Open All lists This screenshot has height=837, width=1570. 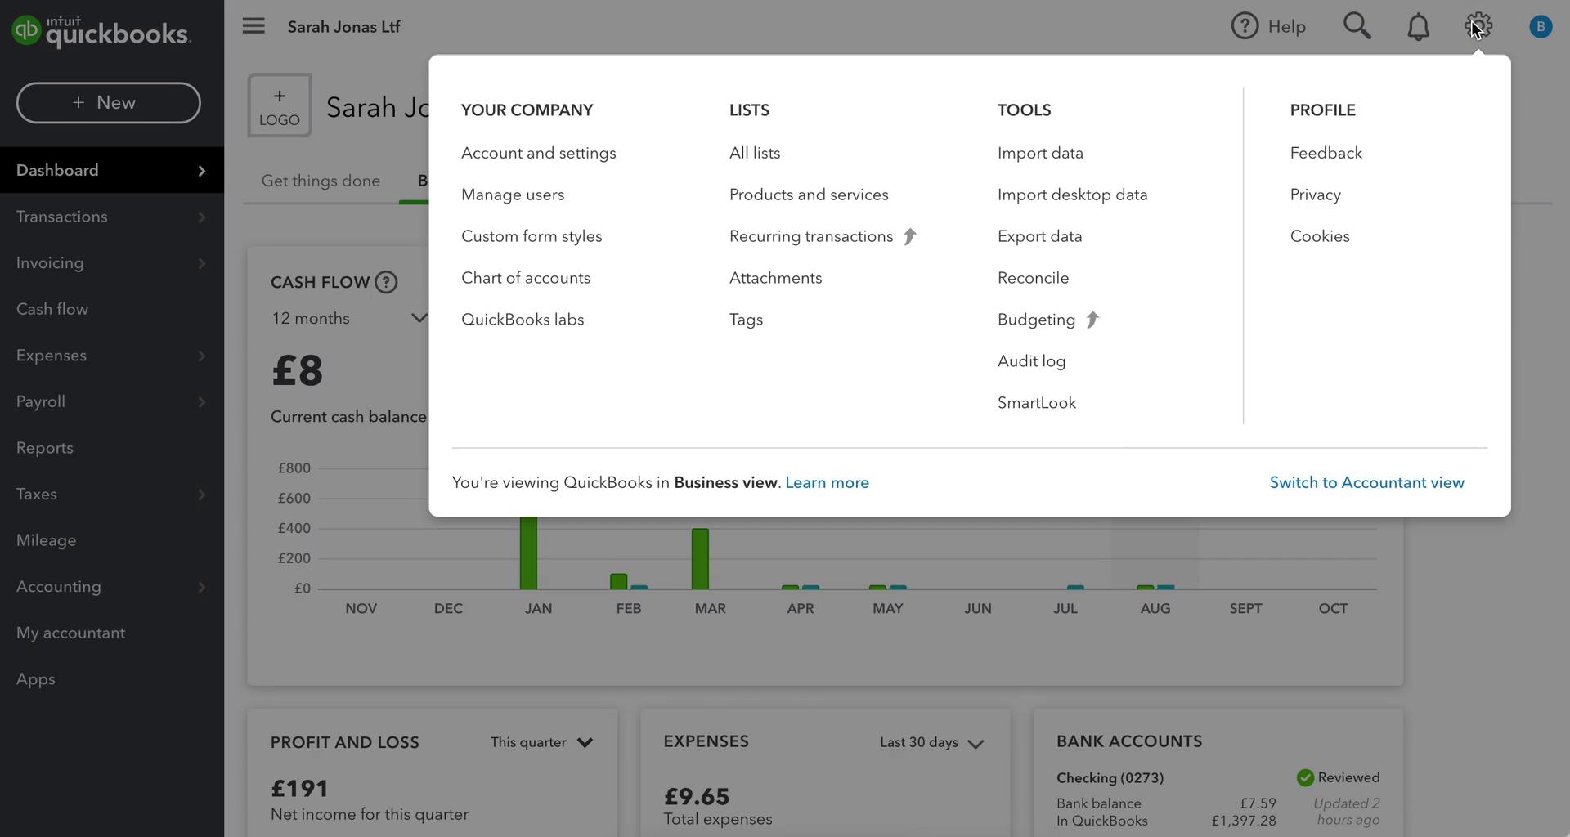click(755, 153)
